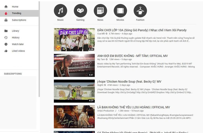Click the 4:41 duration badge
The width and height of the screenshot is (203, 133).
click(91, 75)
